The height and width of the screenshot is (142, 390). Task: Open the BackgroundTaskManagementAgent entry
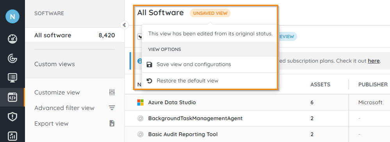[195, 118]
